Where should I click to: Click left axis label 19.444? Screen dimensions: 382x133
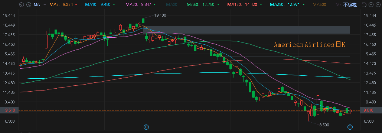[x=9, y=16]
